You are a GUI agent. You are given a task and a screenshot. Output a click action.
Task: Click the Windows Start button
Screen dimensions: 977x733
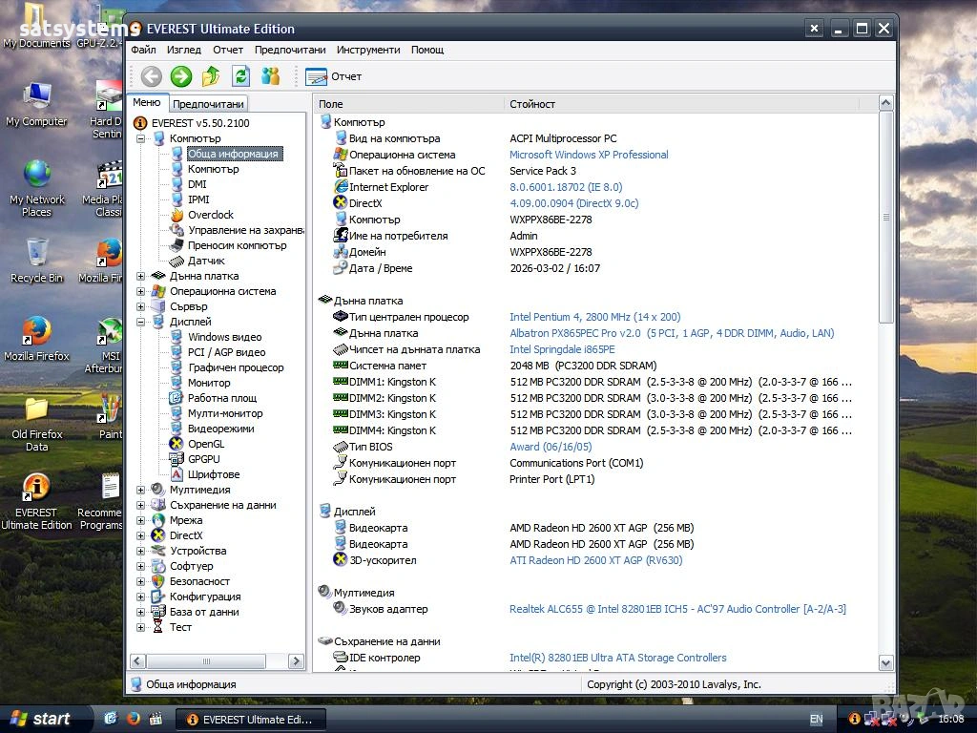[41, 719]
